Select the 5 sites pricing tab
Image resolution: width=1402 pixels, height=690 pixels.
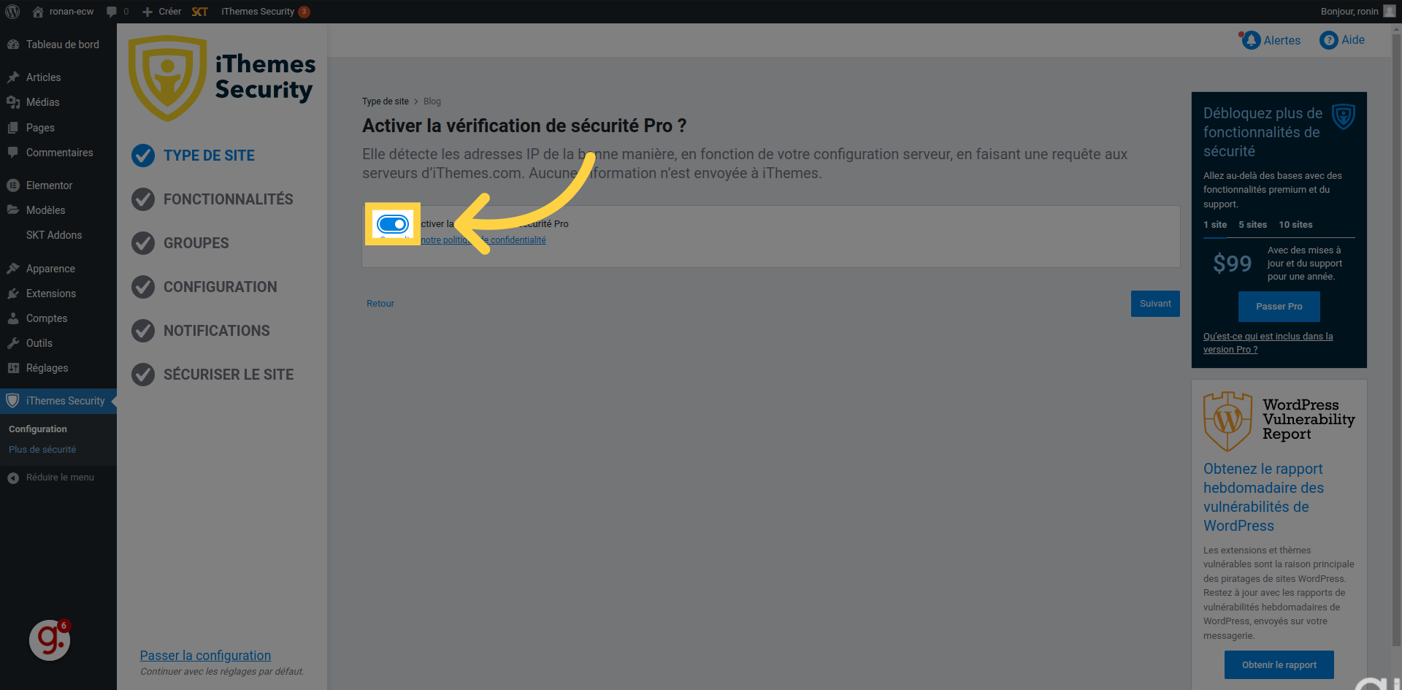(1253, 225)
